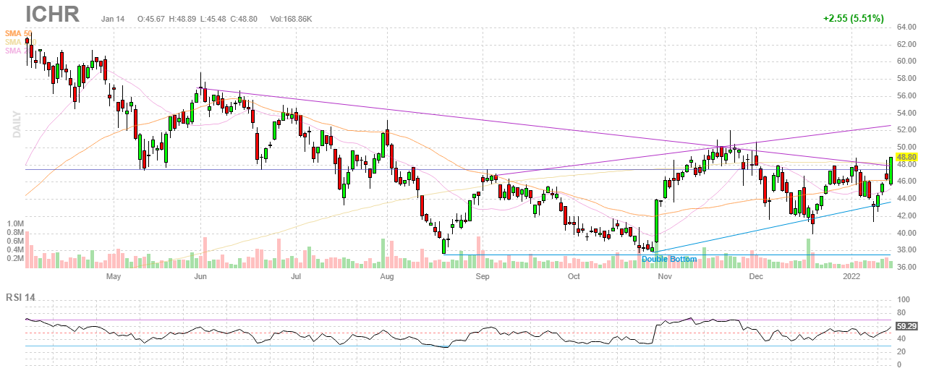Click the SMA 50 legend label

18,33
